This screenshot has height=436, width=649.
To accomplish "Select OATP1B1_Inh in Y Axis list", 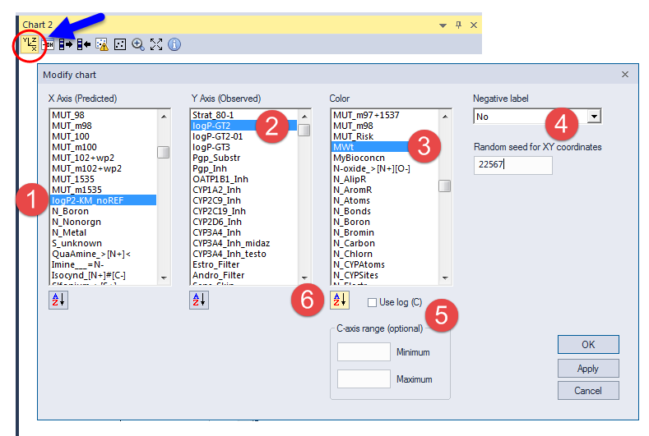I will coord(243,179).
